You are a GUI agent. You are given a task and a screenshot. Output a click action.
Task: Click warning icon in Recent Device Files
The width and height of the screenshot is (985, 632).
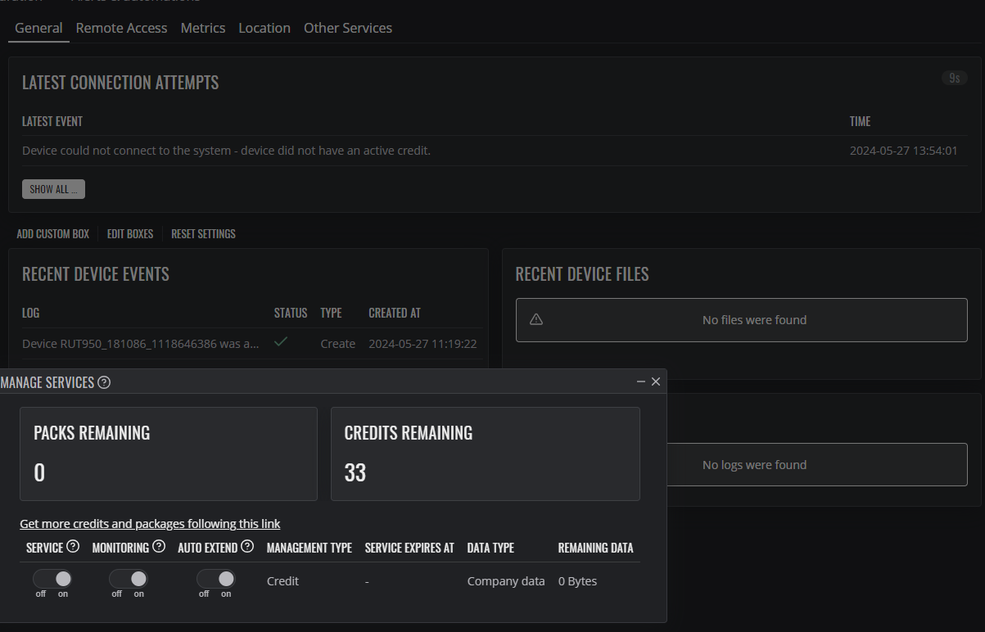pos(536,319)
